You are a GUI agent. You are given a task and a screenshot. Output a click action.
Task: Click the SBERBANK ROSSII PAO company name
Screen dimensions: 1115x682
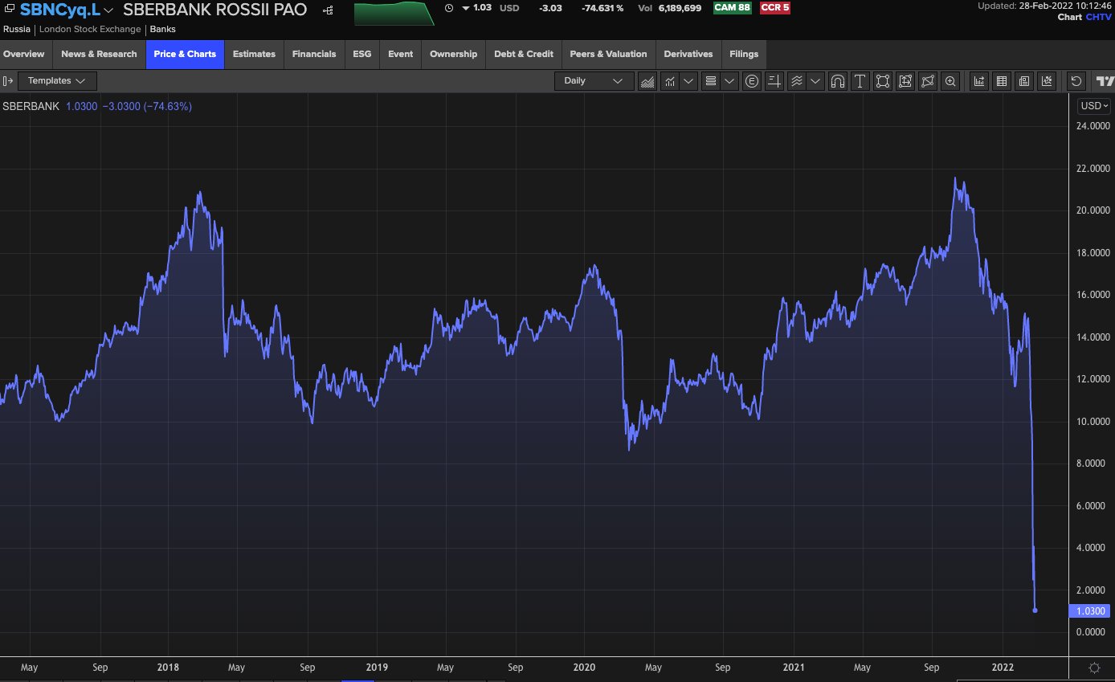pos(214,10)
